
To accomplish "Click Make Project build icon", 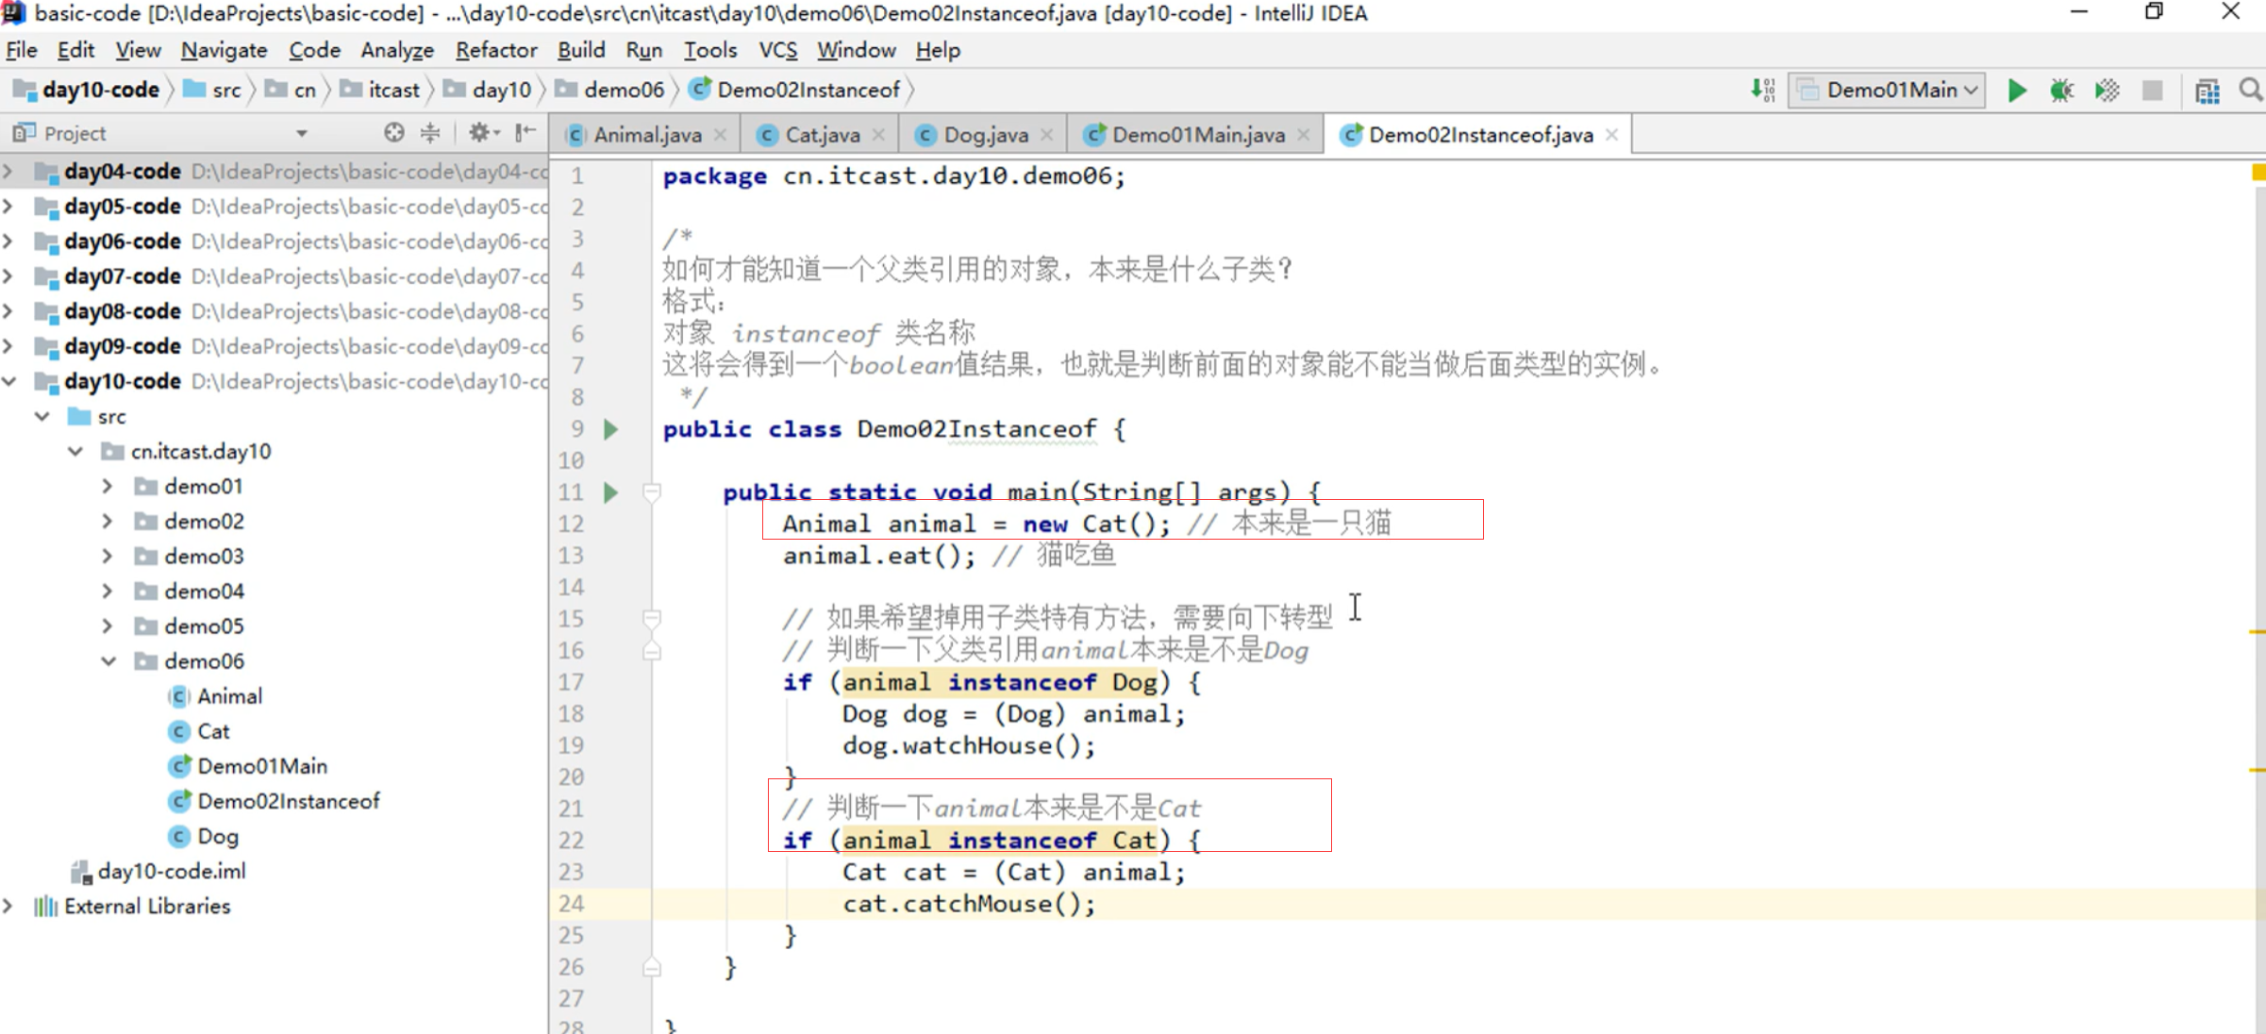I will [1762, 91].
